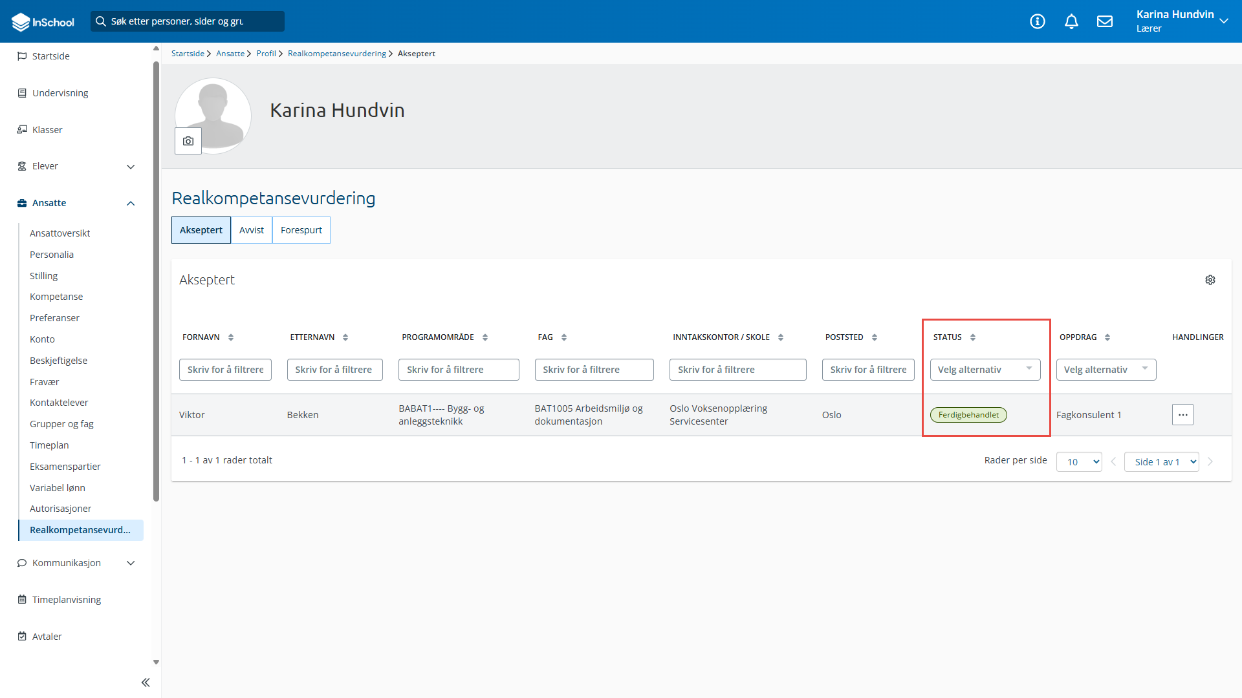Select the Akseptert tab
Viewport: 1242px width, 698px height.
coord(201,230)
